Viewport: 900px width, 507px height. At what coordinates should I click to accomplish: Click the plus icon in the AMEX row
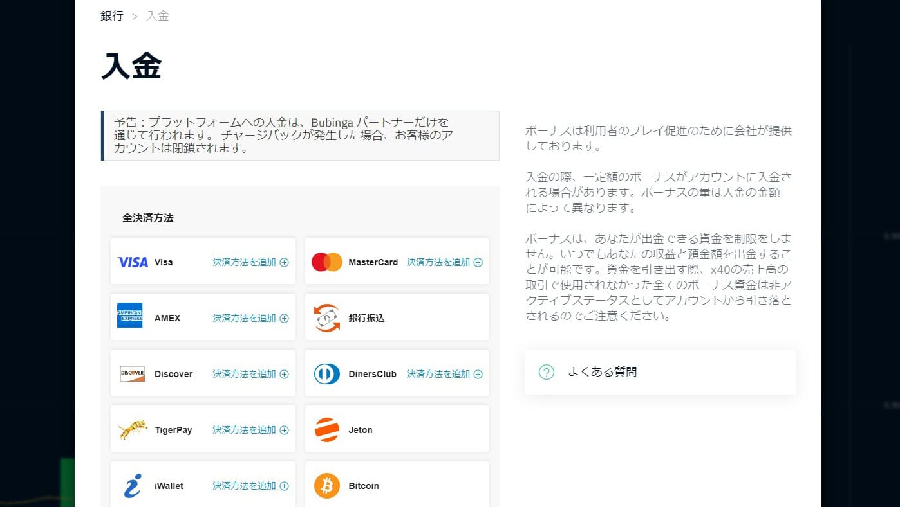point(284,318)
